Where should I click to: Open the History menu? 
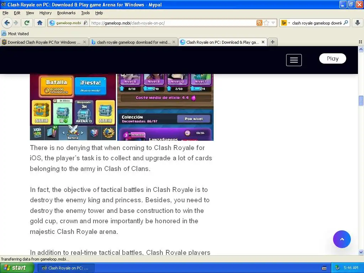point(45,13)
